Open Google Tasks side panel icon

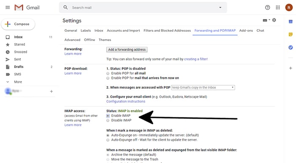click(x=291, y=47)
